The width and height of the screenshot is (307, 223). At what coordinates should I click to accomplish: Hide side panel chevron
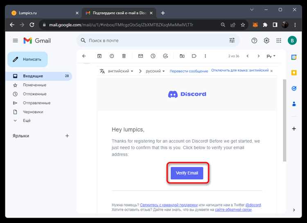click(294, 210)
